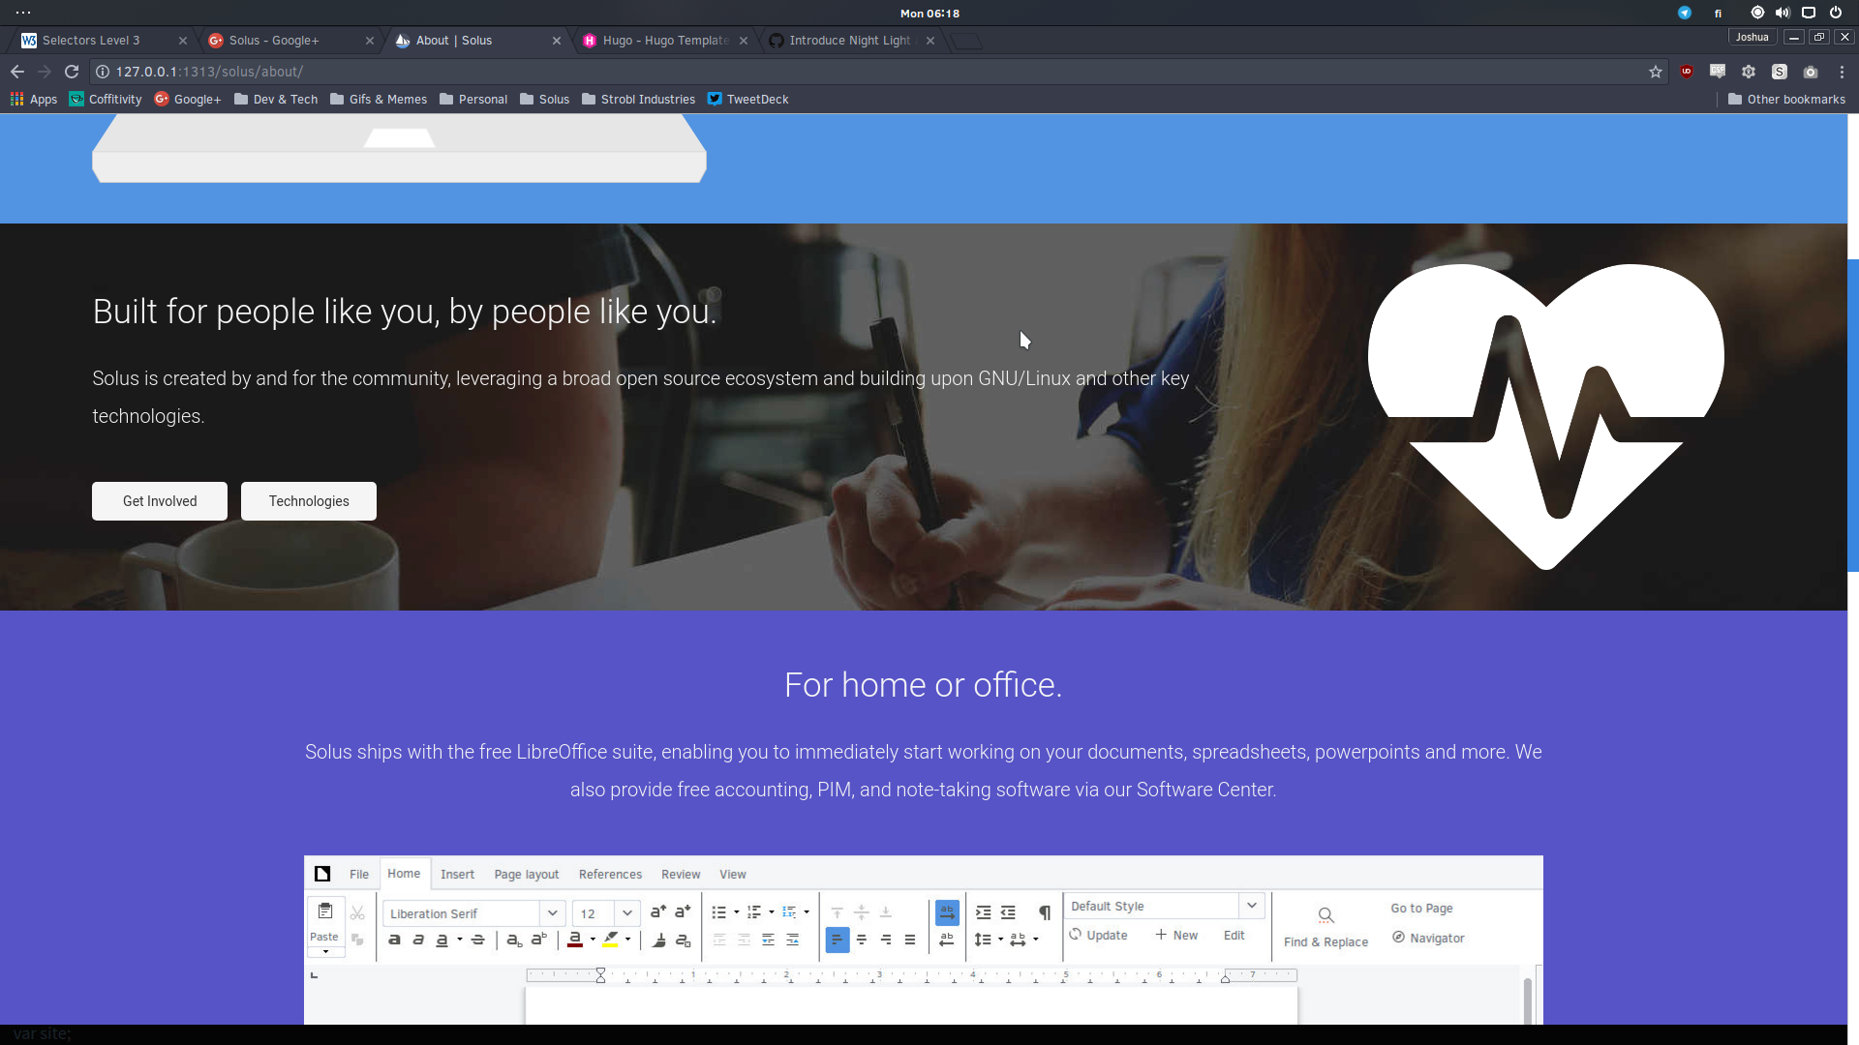Viewport: 1859px width, 1045px height.
Task: Open the uBlock Origin extension icon
Action: (1687, 72)
